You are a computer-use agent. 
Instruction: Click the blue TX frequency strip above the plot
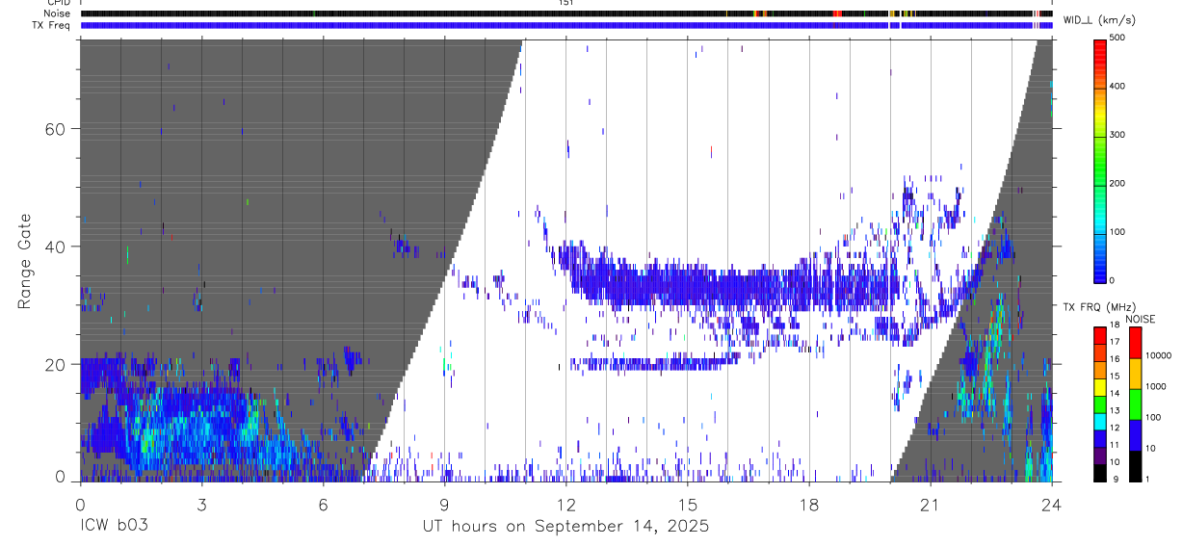[x=565, y=25]
